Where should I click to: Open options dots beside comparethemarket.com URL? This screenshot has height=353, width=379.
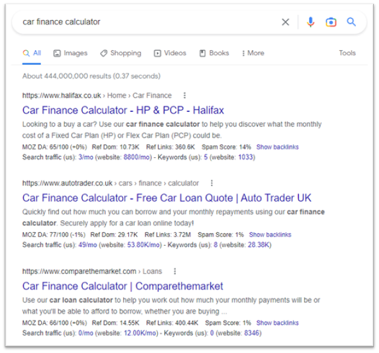click(x=175, y=271)
